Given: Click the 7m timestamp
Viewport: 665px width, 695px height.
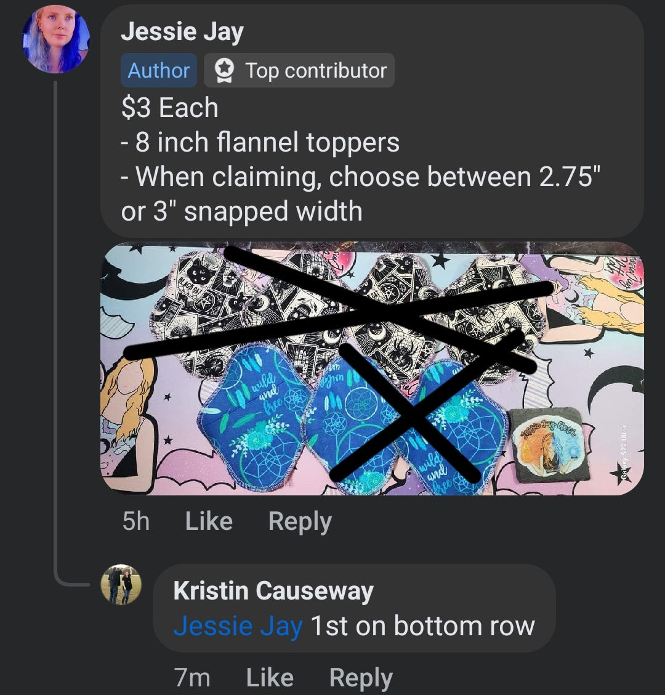Looking at the screenshot, I should click(192, 678).
